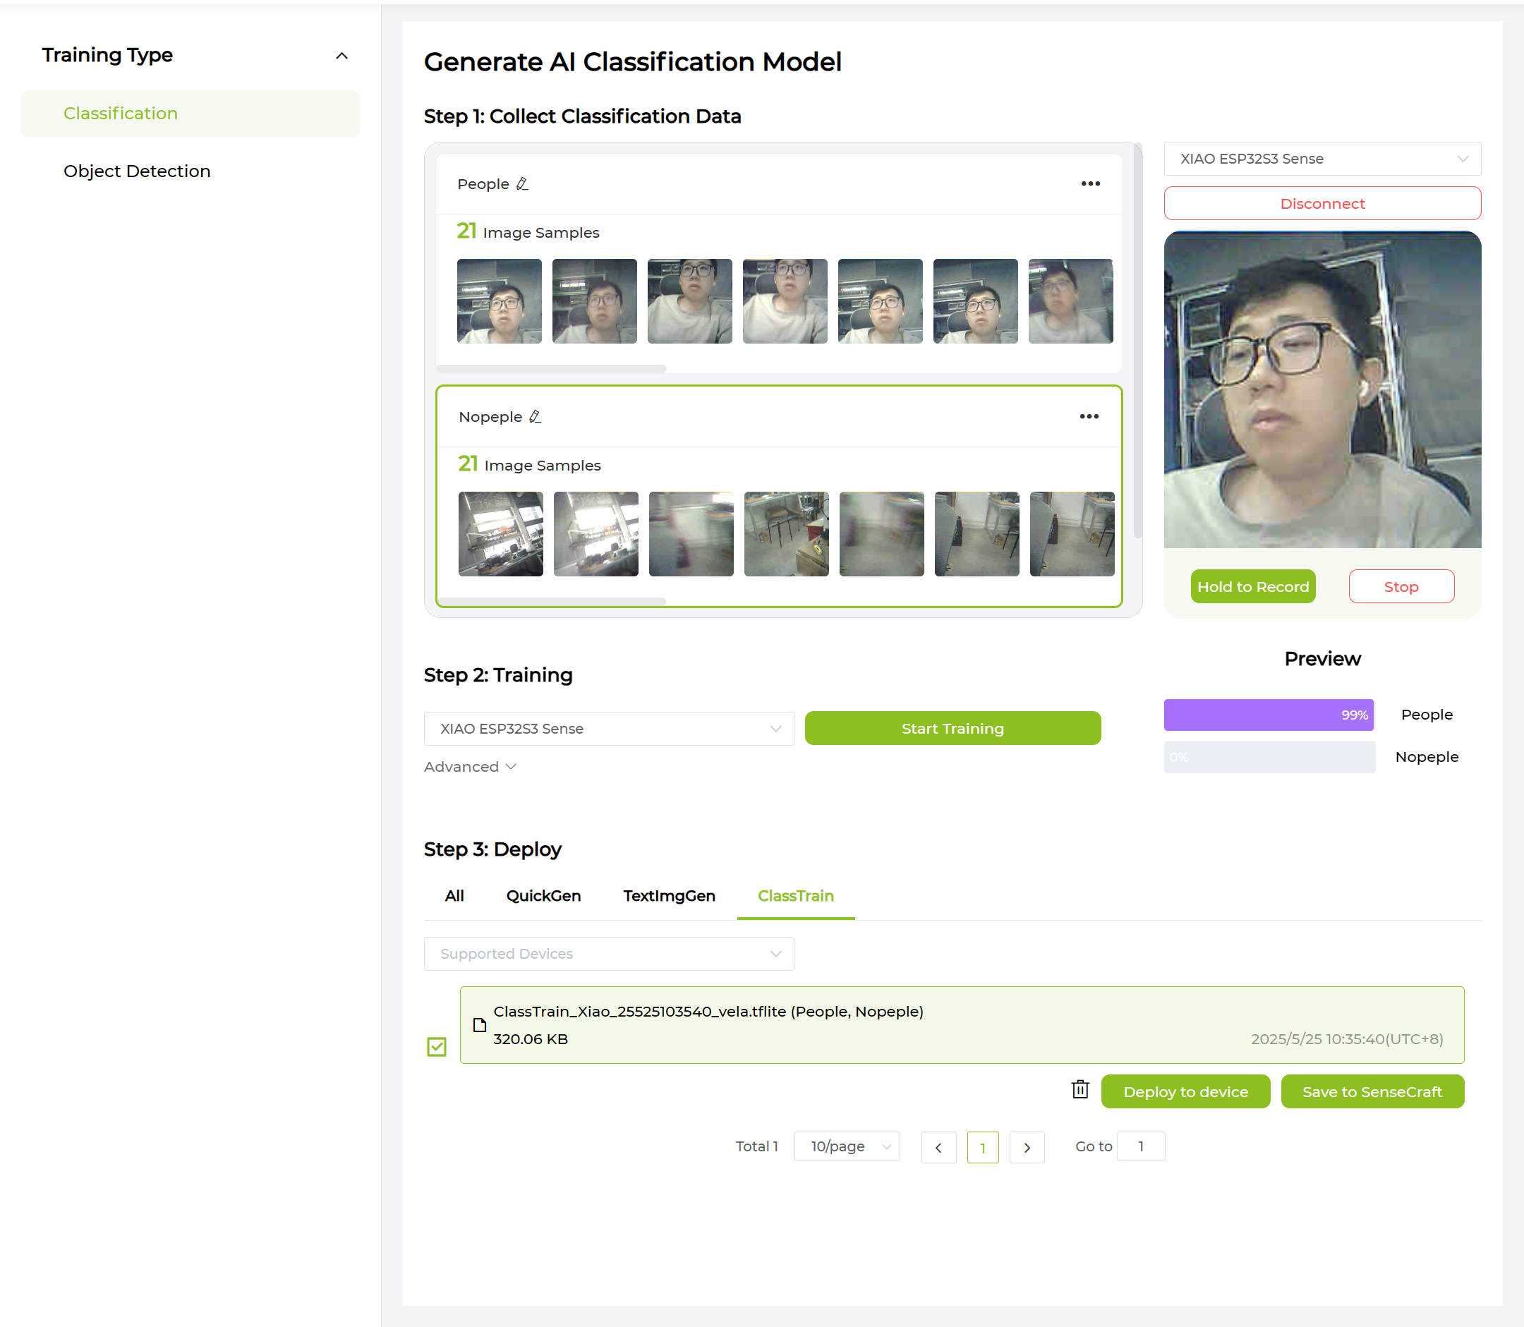Screen dimensions: 1524x1327
Task: Open the three-dot menu for People class
Action: [1090, 183]
